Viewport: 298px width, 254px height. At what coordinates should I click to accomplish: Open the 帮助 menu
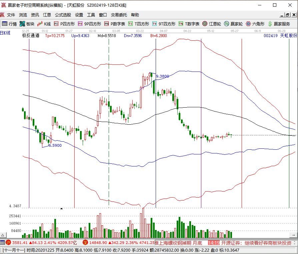coord(135,15)
